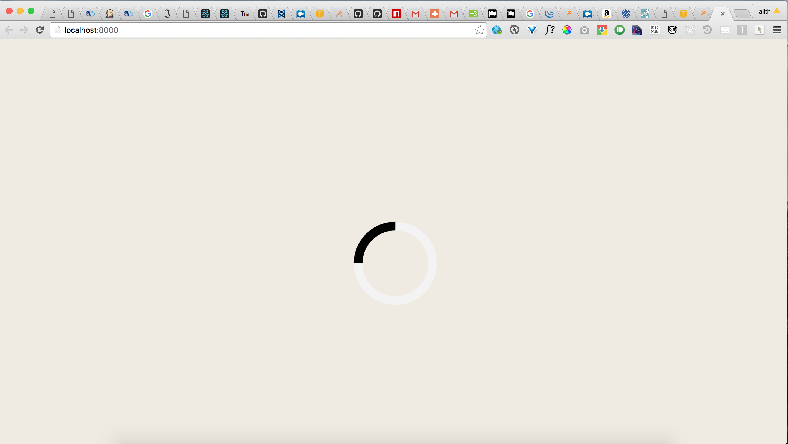This screenshot has width=788, height=444.
Task: Open the Chrome hamburger menu
Action: [x=777, y=30]
